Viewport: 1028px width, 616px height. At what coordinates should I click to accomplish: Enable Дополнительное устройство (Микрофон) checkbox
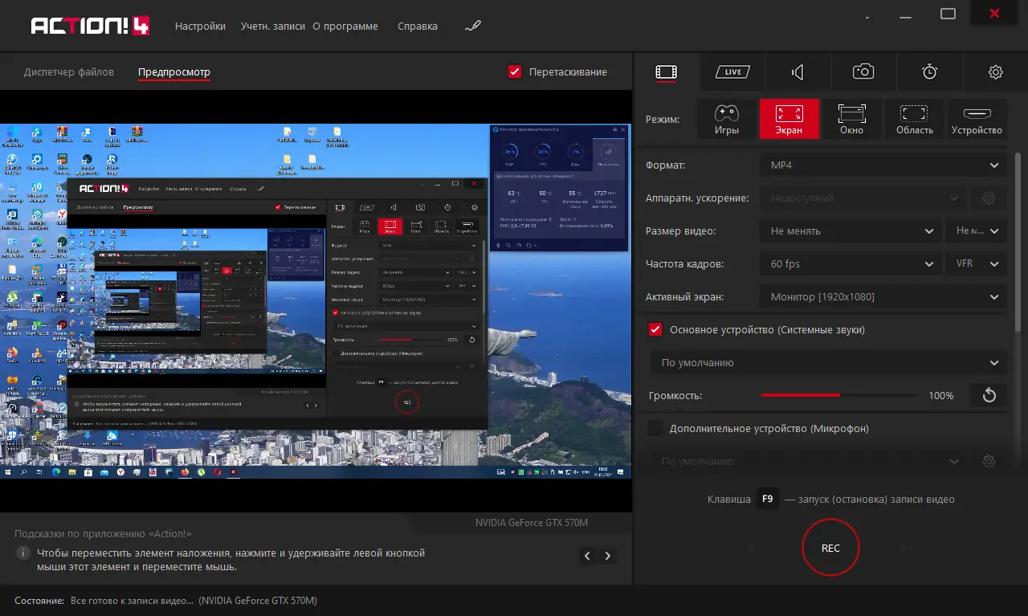point(655,428)
